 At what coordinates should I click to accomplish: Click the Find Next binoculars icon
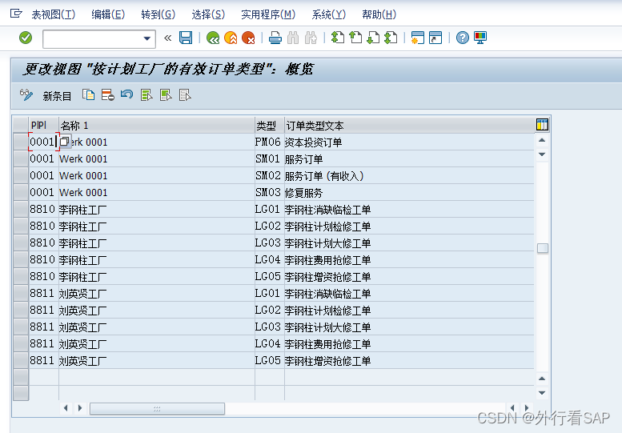click(311, 38)
